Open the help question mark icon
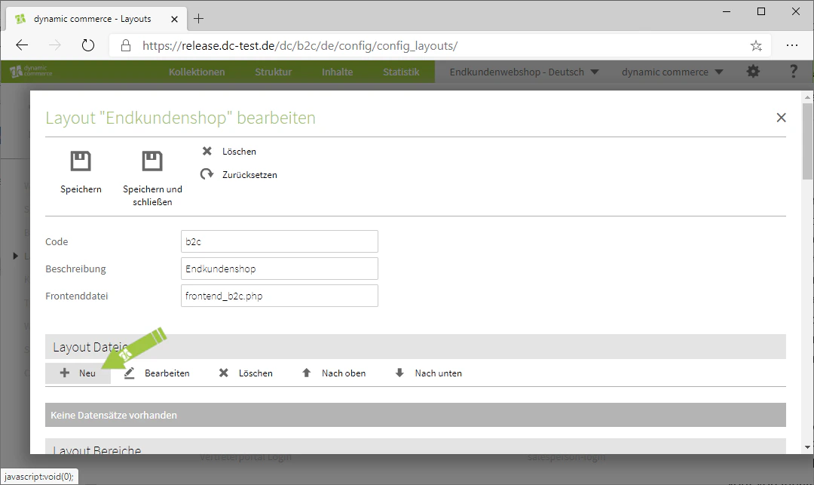Image resolution: width=814 pixels, height=485 pixels. click(x=793, y=72)
